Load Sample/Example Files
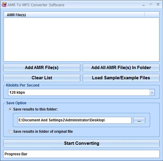 121,78
